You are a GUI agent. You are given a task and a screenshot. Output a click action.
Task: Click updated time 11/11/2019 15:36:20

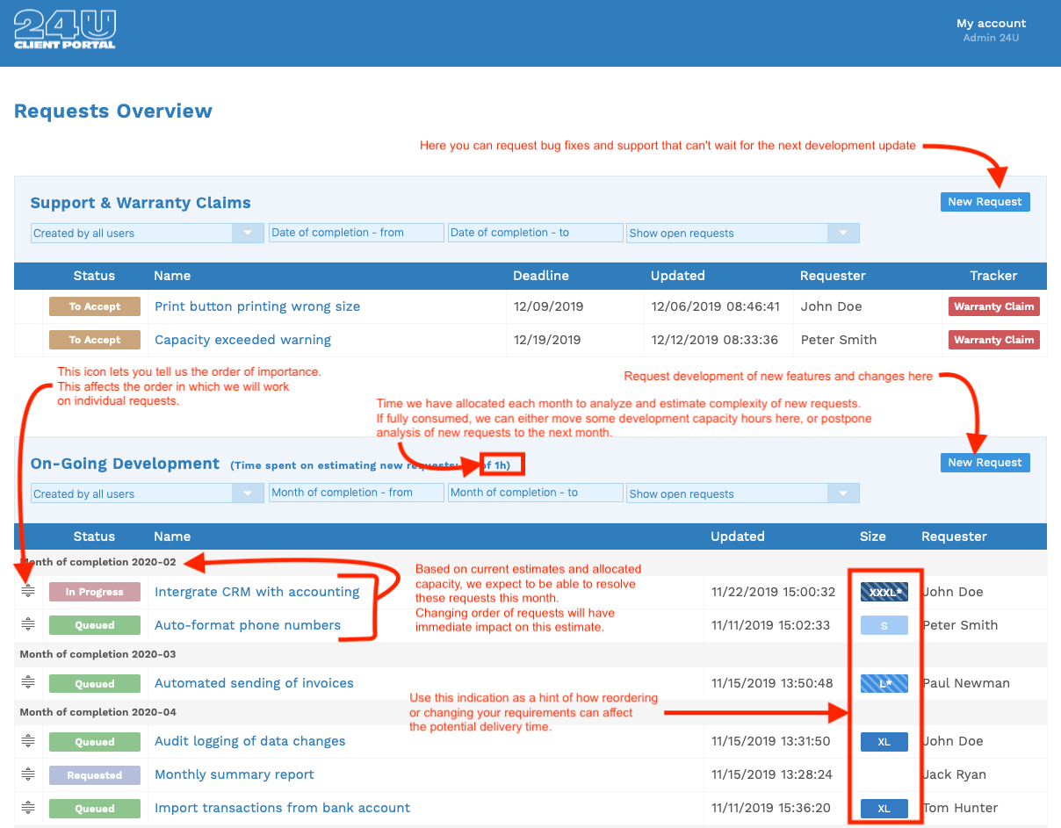pos(773,808)
